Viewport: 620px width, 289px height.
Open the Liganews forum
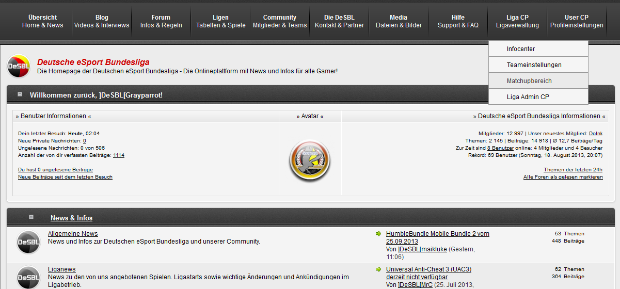pyautogui.click(x=62, y=269)
